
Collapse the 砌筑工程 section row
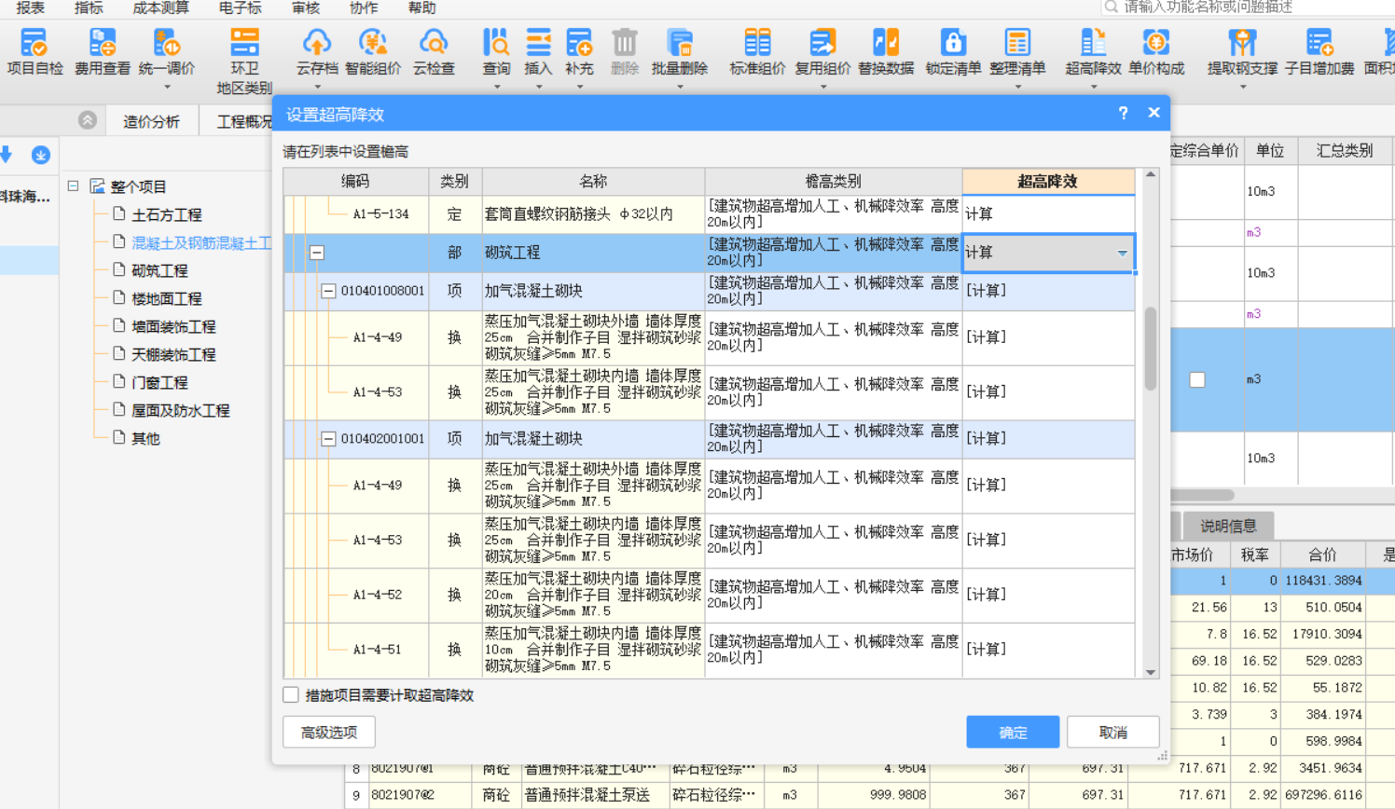pos(317,253)
